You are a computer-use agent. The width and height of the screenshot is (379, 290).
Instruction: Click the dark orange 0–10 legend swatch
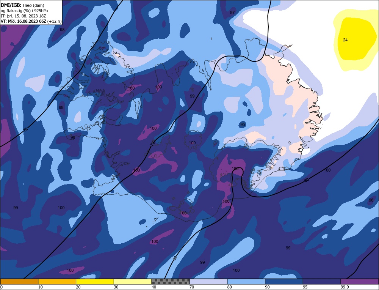coord(19,281)
